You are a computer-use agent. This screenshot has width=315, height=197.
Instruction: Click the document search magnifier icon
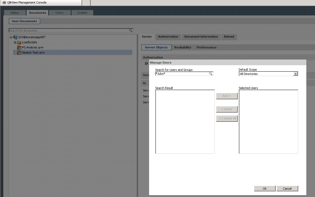(131, 31)
